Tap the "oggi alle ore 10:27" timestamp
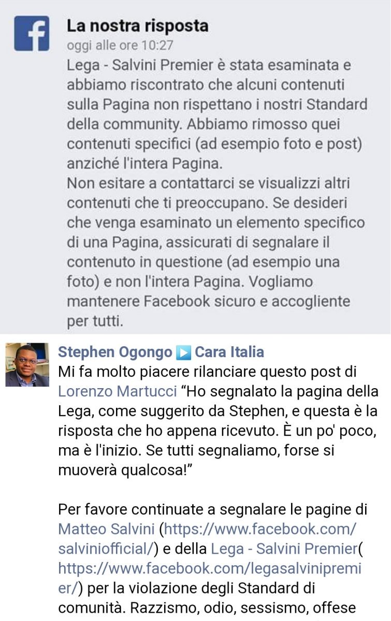The width and height of the screenshot is (391, 621). pos(120,46)
